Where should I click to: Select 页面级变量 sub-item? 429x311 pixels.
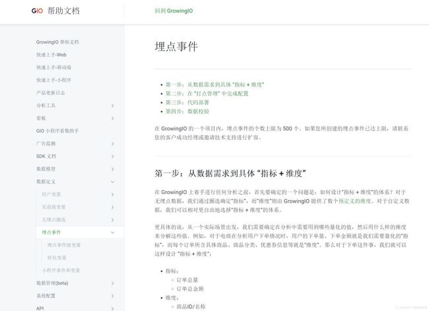[x=53, y=207]
